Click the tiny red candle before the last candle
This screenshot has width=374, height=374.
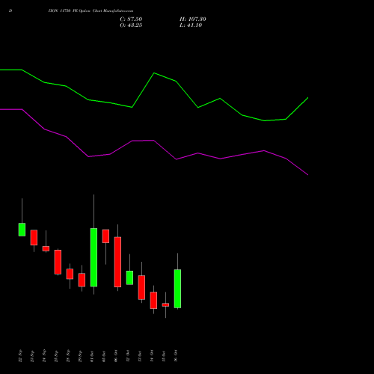pyautogui.click(x=165, y=304)
